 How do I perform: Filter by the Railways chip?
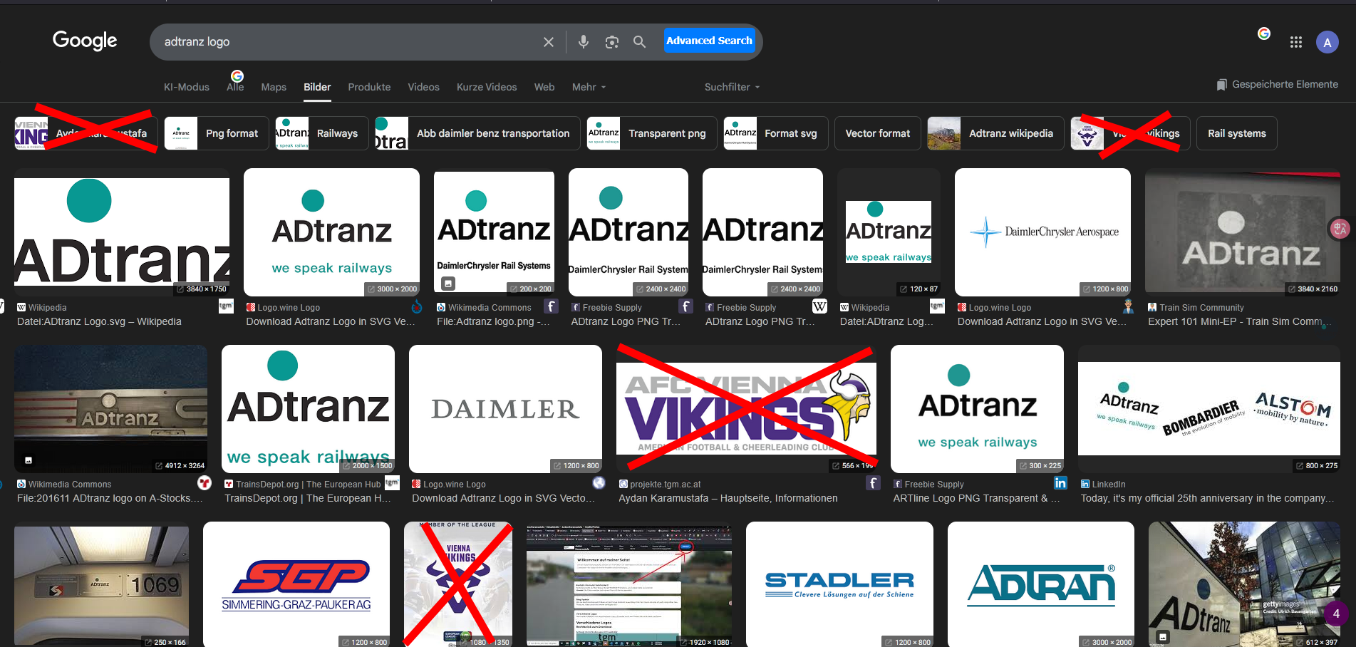322,133
